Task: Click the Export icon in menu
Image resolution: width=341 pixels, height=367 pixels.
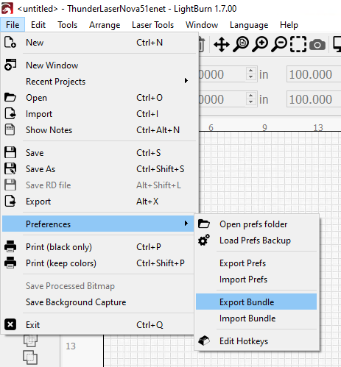Action: click(x=10, y=201)
